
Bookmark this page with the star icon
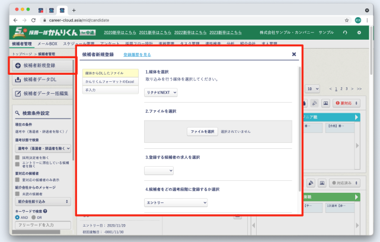coord(346,20)
